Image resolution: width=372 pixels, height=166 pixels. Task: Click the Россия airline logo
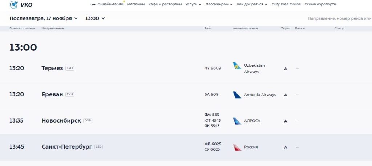tap(237, 147)
